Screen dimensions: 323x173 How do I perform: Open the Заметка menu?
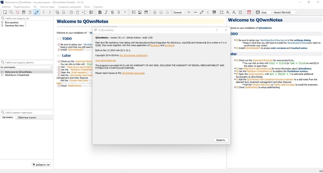point(6,7)
